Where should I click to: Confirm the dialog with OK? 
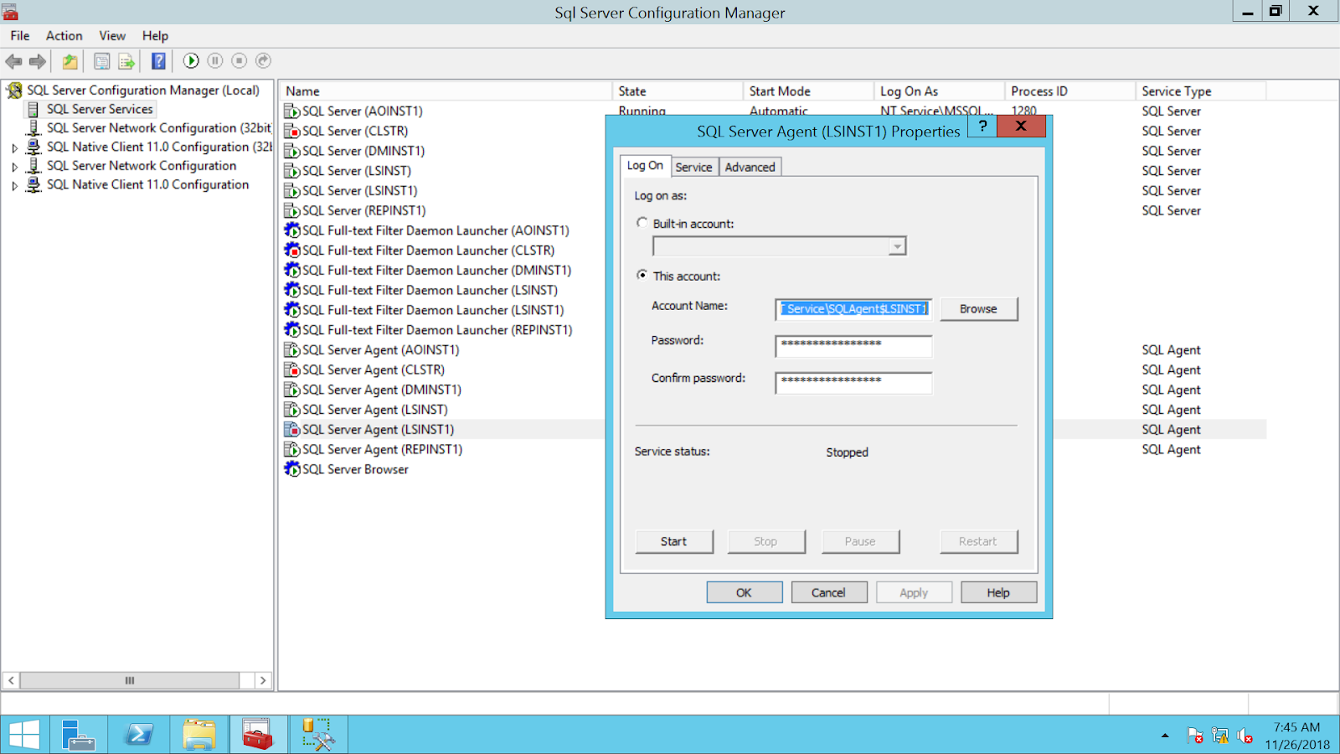pos(745,592)
